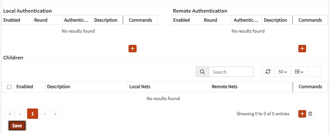Open the 50 rows-per-page dropdown
The width and height of the screenshot is (330, 134).
283,72
